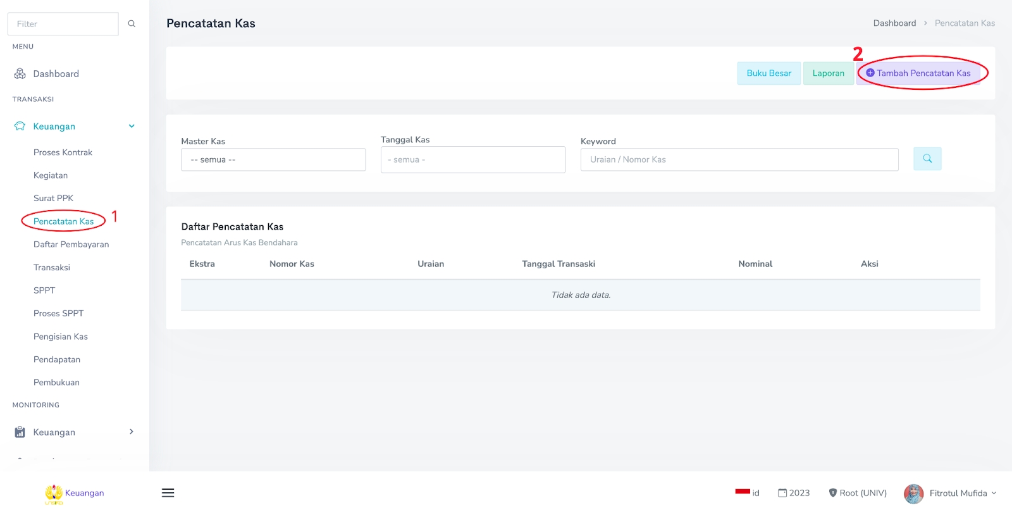Viewport: 1012px width, 515px height.
Task: Click the Dashboard icon in the sidebar
Action: 20,74
